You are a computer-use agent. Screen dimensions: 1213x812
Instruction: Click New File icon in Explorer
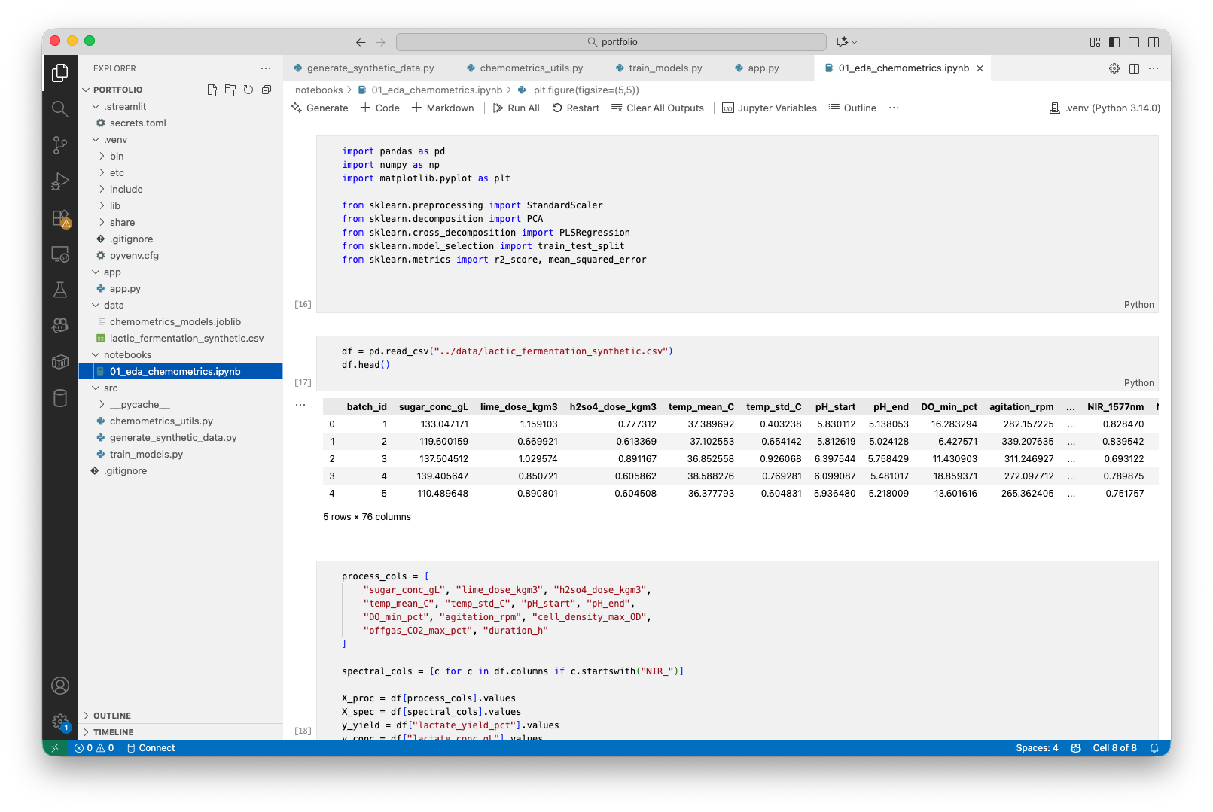coord(212,90)
